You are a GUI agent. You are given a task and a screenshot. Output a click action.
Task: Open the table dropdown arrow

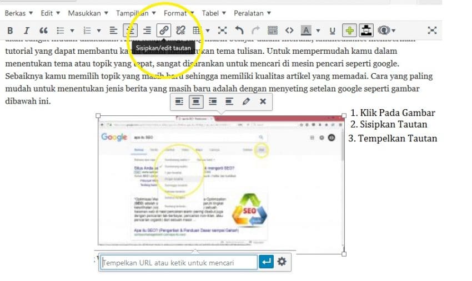coord(208,30)
